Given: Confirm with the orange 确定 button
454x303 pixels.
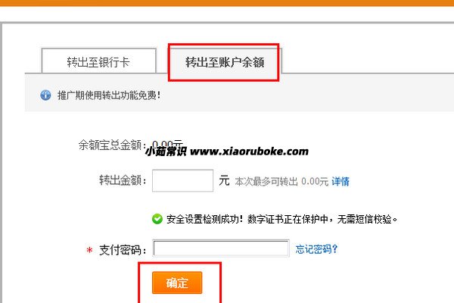Looking at the screenshot, I should pyautogui.click(x=177, y=283).
